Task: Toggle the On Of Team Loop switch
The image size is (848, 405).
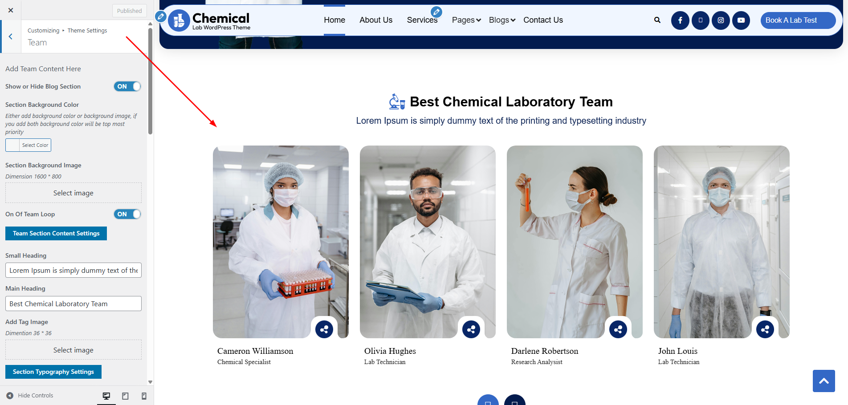Action: pos(127,214)
